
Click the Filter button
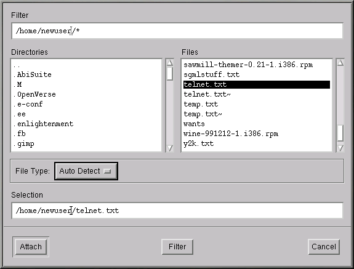177,247
